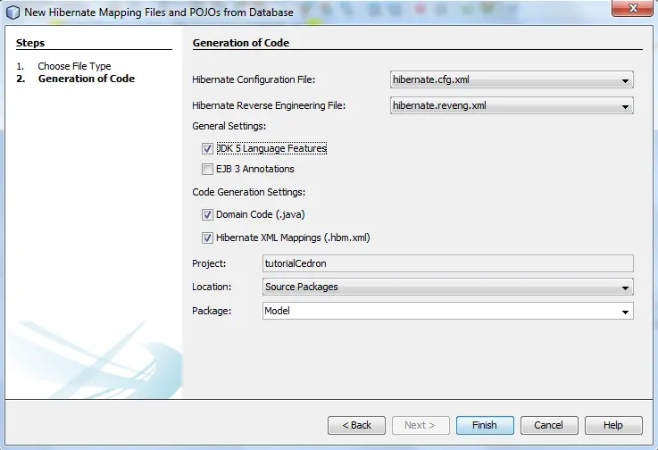The image size is (658, 450).
Task: Click the Hibernate Configuration File label
Action: (x=254, y=79)
